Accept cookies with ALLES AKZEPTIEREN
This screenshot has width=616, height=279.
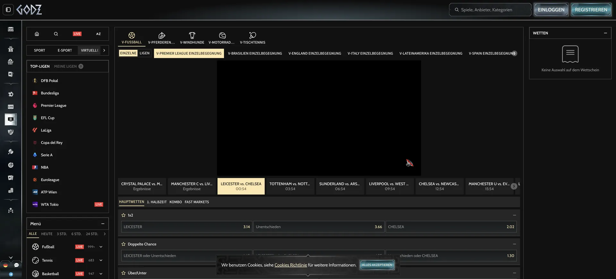pos(377,265)
